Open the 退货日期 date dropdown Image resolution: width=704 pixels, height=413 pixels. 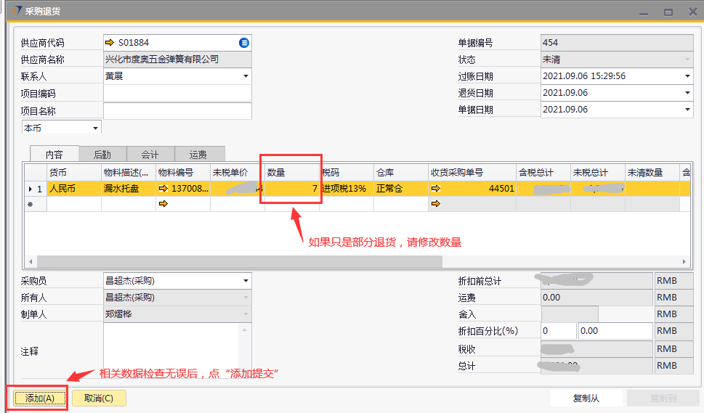tap(687, 93)
